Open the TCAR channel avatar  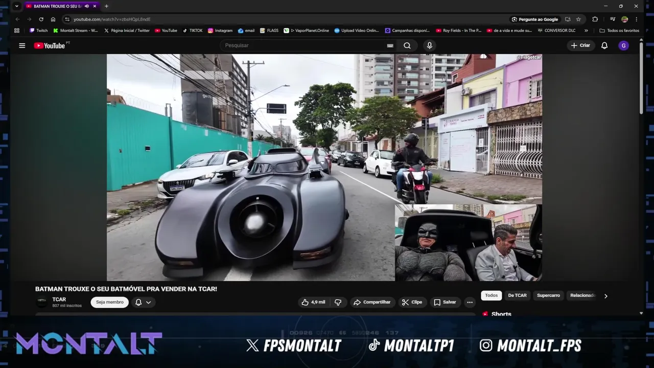(x=42, y=302)
